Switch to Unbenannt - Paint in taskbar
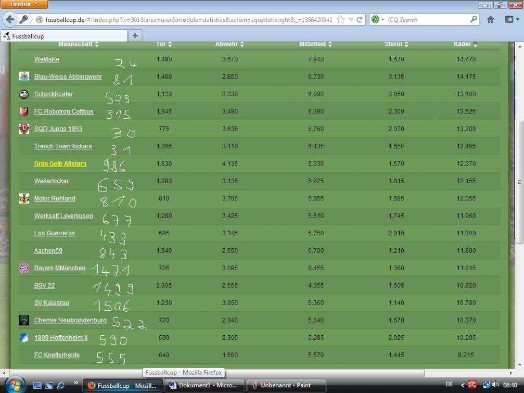This screenshot has height=393, width=524. [x=285, y=386]
